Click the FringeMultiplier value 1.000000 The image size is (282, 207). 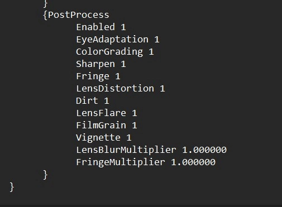pyautogui.click(x=193, y=162)
